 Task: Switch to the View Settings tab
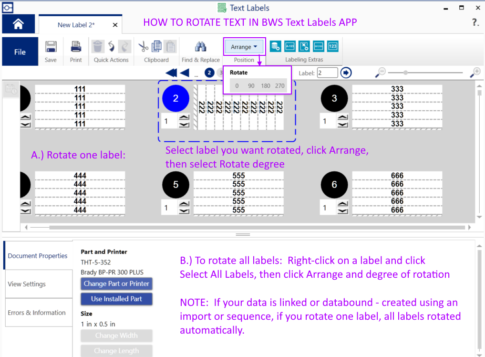pyautogui.click(x=27, y=284)
